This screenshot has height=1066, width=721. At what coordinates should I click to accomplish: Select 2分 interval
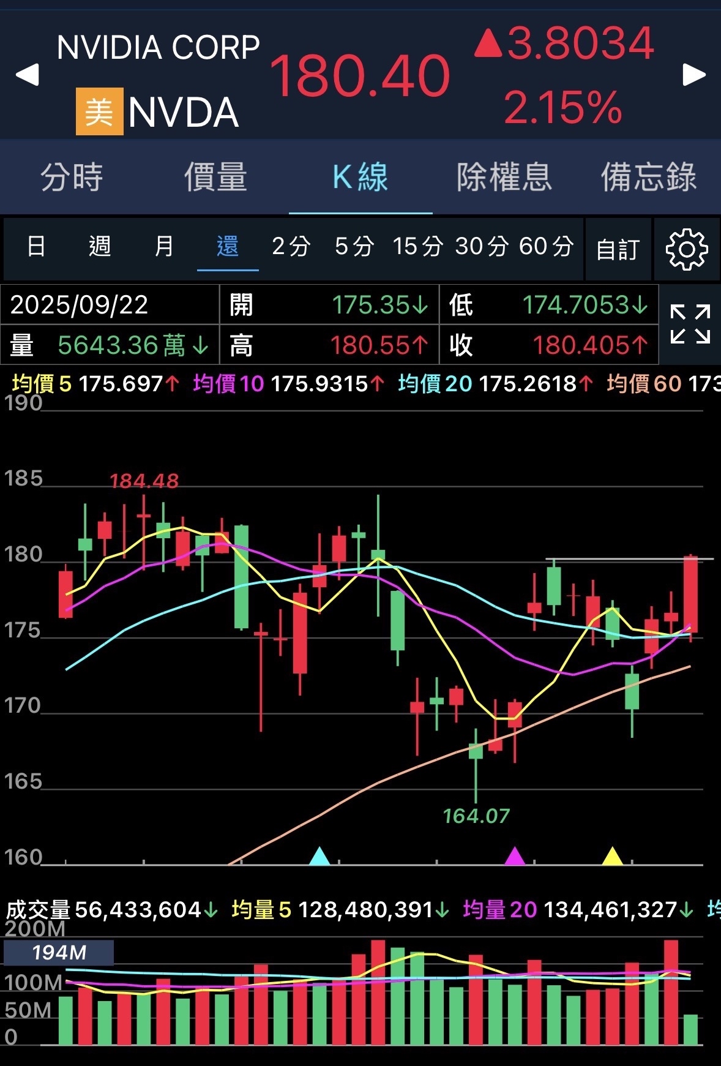291,246
